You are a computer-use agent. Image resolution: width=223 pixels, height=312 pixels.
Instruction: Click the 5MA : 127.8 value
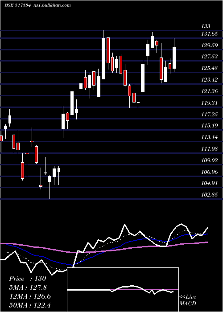click(28, 287)
